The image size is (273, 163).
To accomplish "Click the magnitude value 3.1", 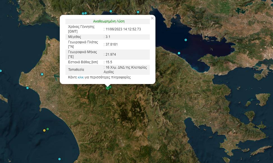I will coord(108,37).
